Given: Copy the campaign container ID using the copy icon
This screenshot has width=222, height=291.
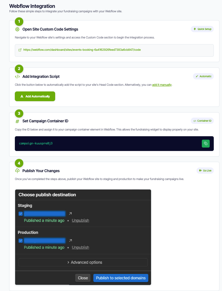Looking at the screenshot, I should click(x=206, y=143).
